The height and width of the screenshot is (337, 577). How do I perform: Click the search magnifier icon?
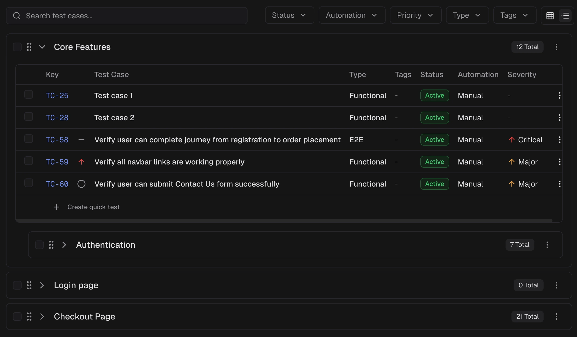(17, 15)
